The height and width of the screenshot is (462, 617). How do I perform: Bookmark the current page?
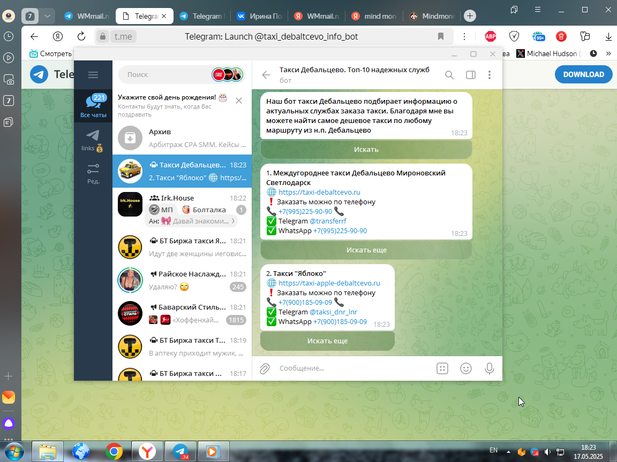(x=441, y=36)
